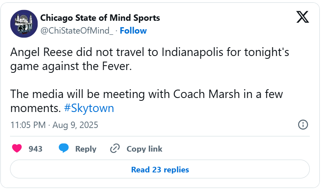Click the reply speech bubble icon
The width and height of the screenshot is (321, 190).
[x=64, y=148]
